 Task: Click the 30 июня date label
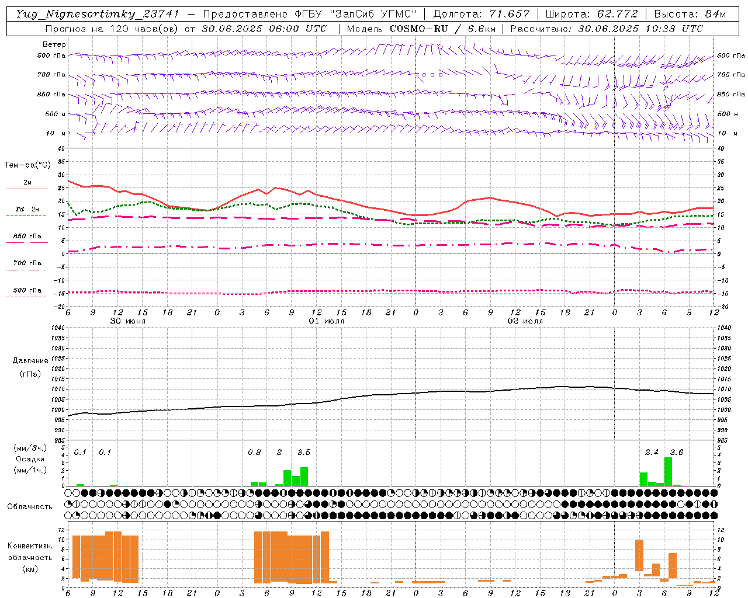click(128, 321)
